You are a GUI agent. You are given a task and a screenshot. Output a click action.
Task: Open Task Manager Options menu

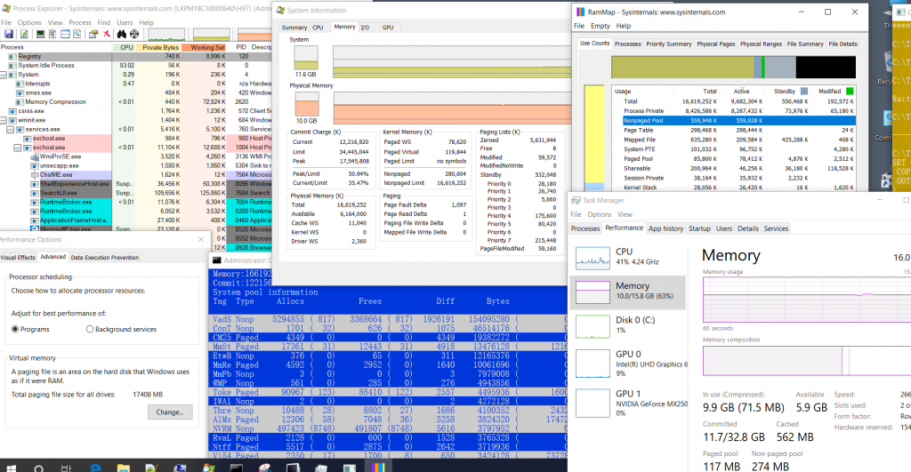pyautogui.click(x=599, y=214)
